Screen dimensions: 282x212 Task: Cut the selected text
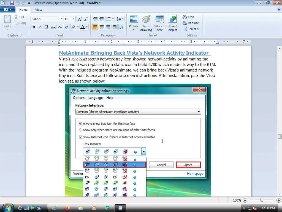click(20, 17)
